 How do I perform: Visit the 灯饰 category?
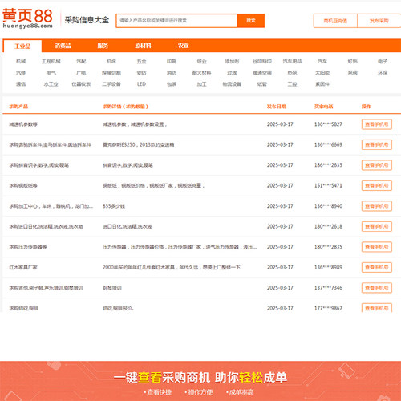pos(352,62)
